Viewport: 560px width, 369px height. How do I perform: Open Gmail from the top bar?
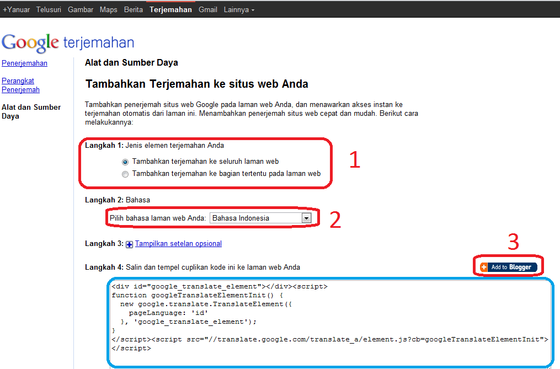click(x=208, y=9)
